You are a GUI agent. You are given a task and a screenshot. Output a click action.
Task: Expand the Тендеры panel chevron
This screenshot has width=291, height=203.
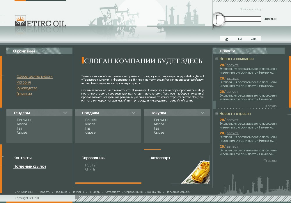point(65,113)
